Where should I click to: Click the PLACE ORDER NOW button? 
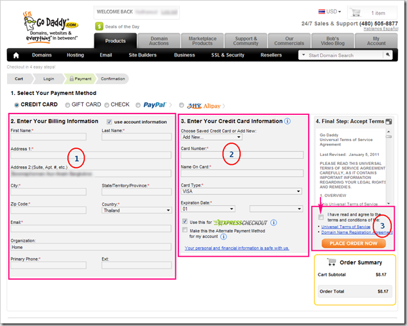(354, 243)
